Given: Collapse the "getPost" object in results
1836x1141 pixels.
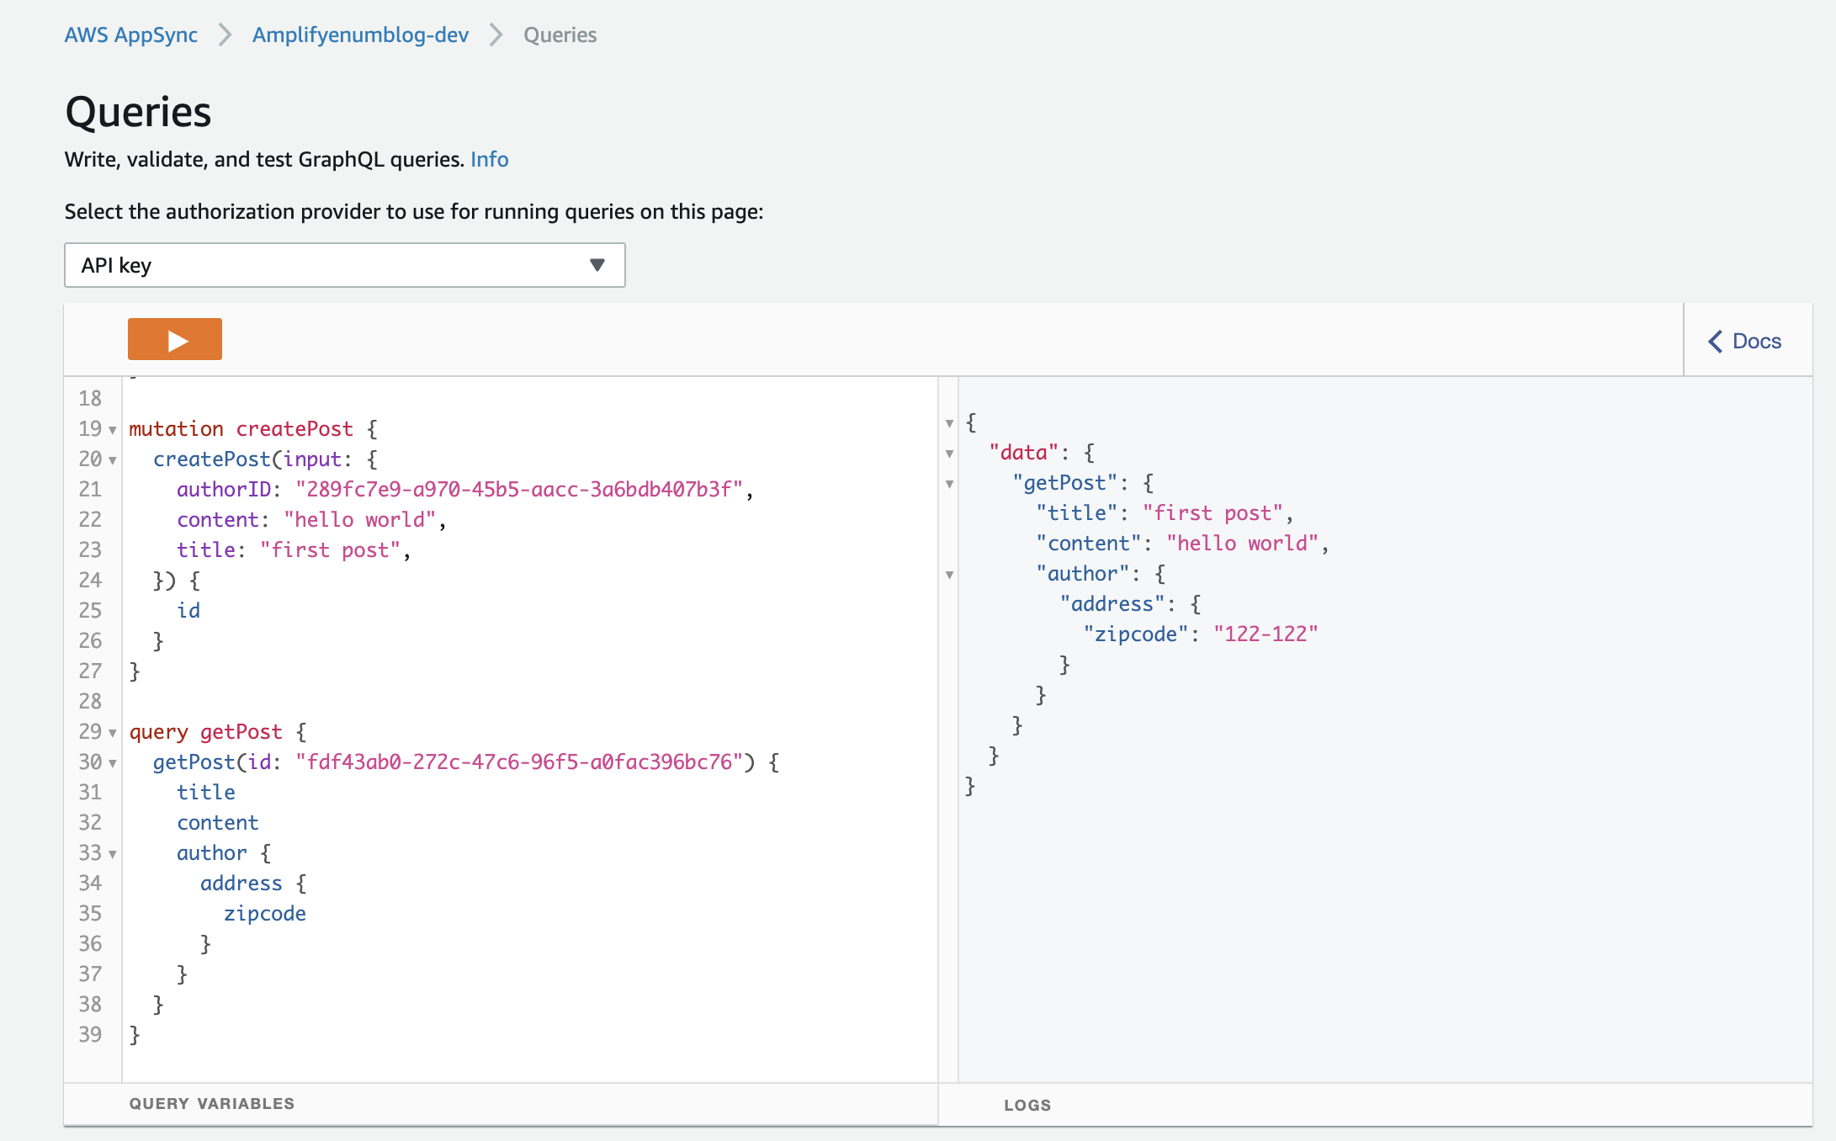Looking at the screenshot, I should coord(949,484).
